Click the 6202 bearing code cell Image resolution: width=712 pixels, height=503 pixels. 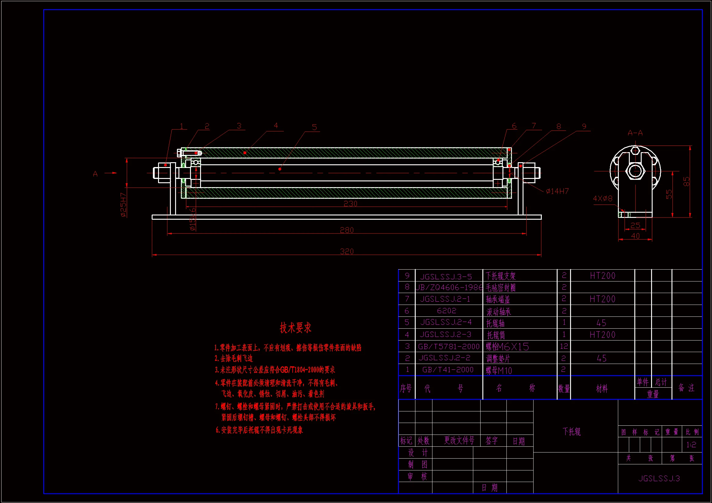coord(446,311)
